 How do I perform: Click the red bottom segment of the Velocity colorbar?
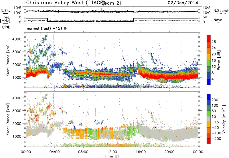pos(209,141)
